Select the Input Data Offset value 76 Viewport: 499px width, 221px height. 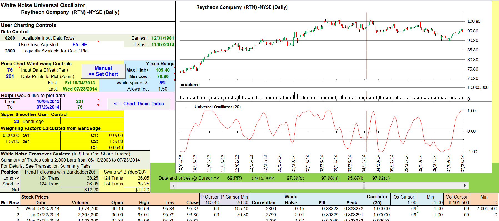10,70
